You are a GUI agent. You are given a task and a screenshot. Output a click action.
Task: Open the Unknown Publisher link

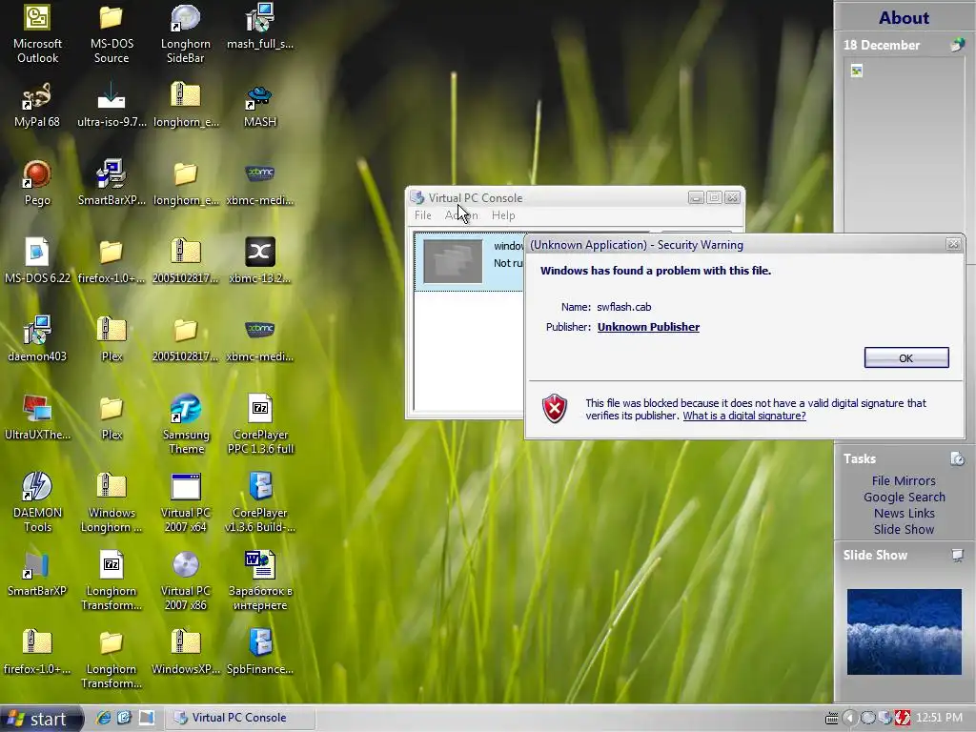coord(648,327)
